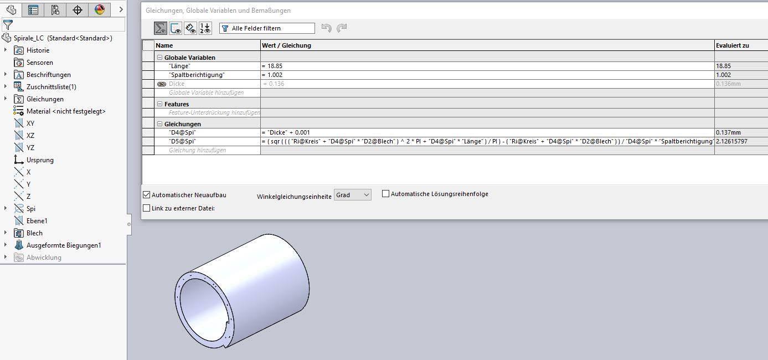Click 'Feature-Unterdrückung hinzufügen' row
768x360 pixels.
tap(208, 113)
